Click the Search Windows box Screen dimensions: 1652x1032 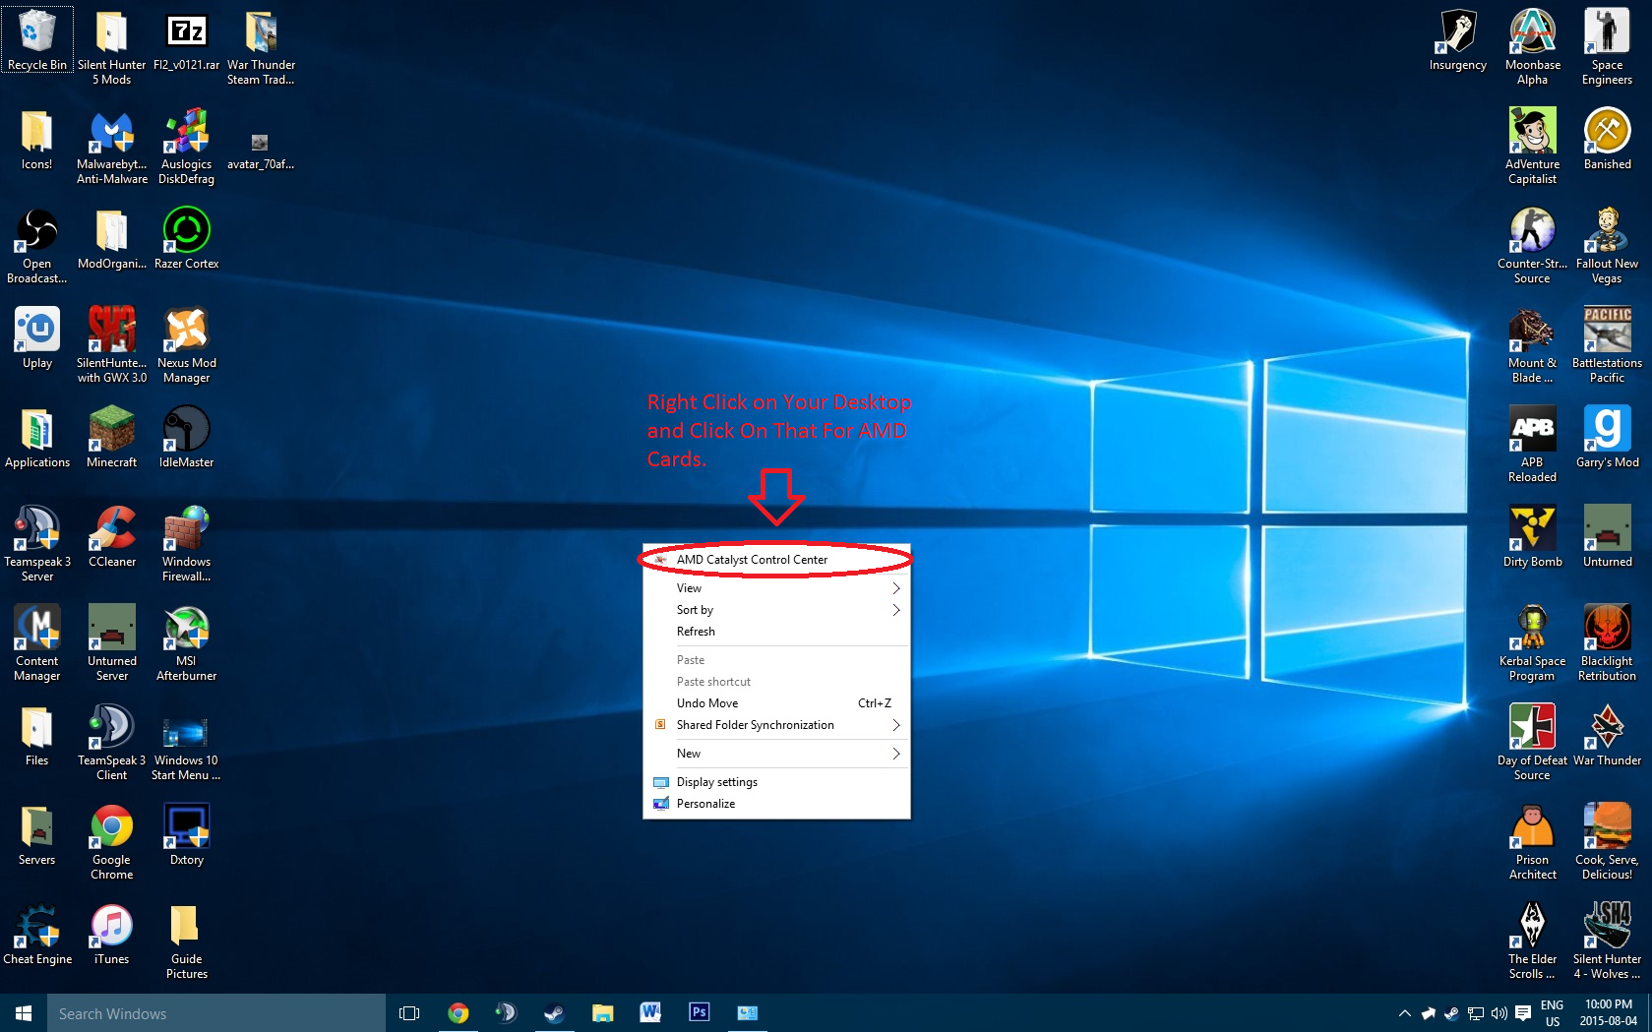click(x=216, y=1013)
